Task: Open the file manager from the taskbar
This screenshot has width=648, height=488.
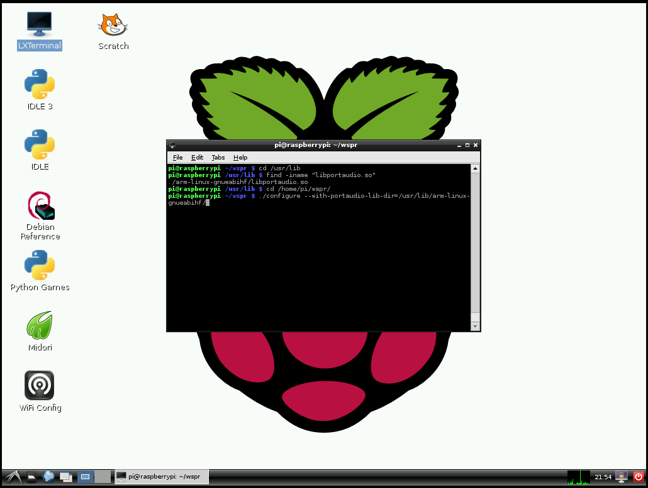Action: [31, 477]
